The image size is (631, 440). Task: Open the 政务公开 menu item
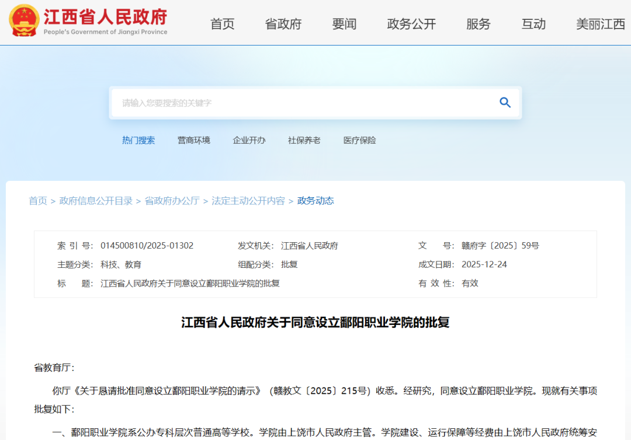[411, 25]
